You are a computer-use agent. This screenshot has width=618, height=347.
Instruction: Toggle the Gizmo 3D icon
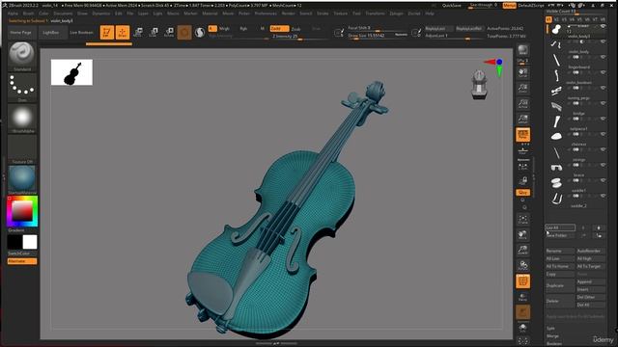coord(184,32)
